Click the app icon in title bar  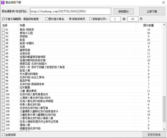coord(3,2)
